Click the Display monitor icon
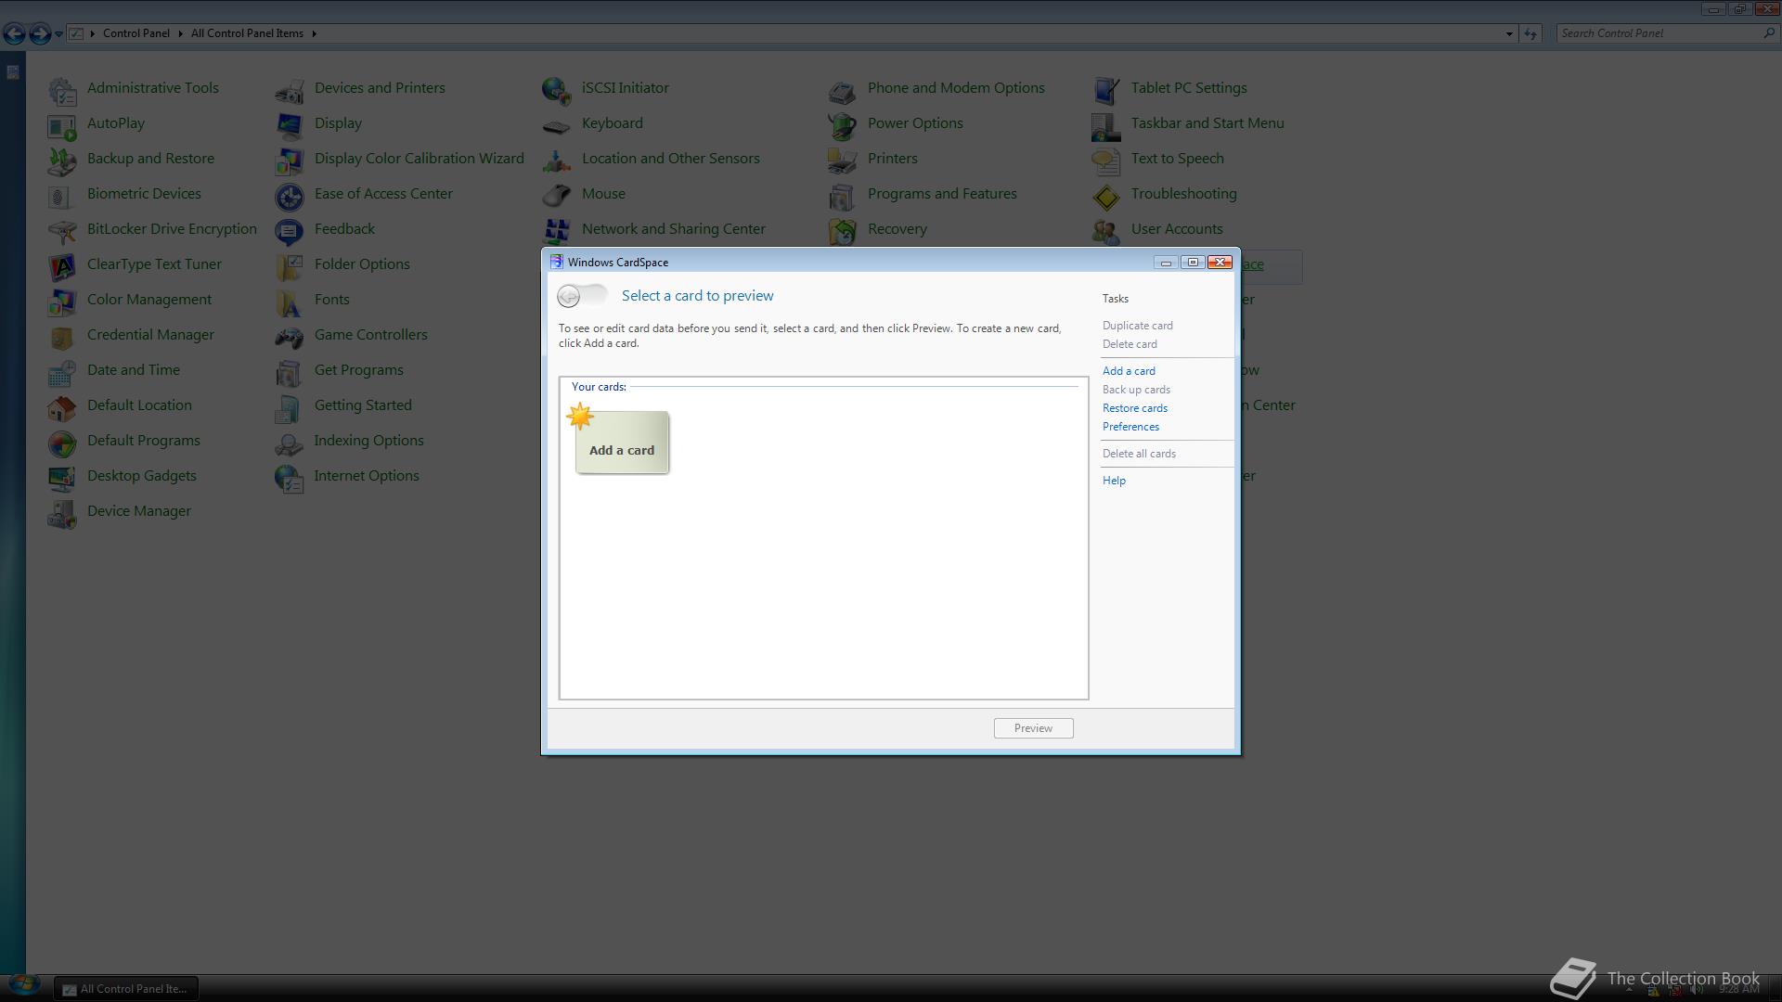Image resolution: width=1782 pixels, height=1002 pixels. [x=290, y=124]
